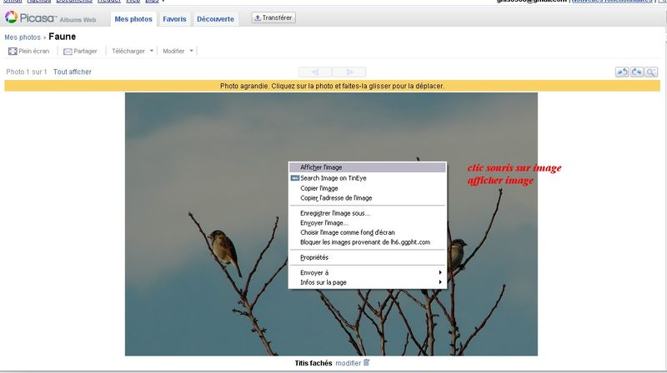Click the Mes photos breadcrumb link

click(23, 37)
